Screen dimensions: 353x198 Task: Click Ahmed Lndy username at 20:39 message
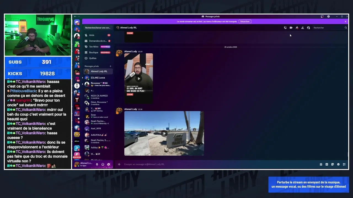tap(130, 51)
